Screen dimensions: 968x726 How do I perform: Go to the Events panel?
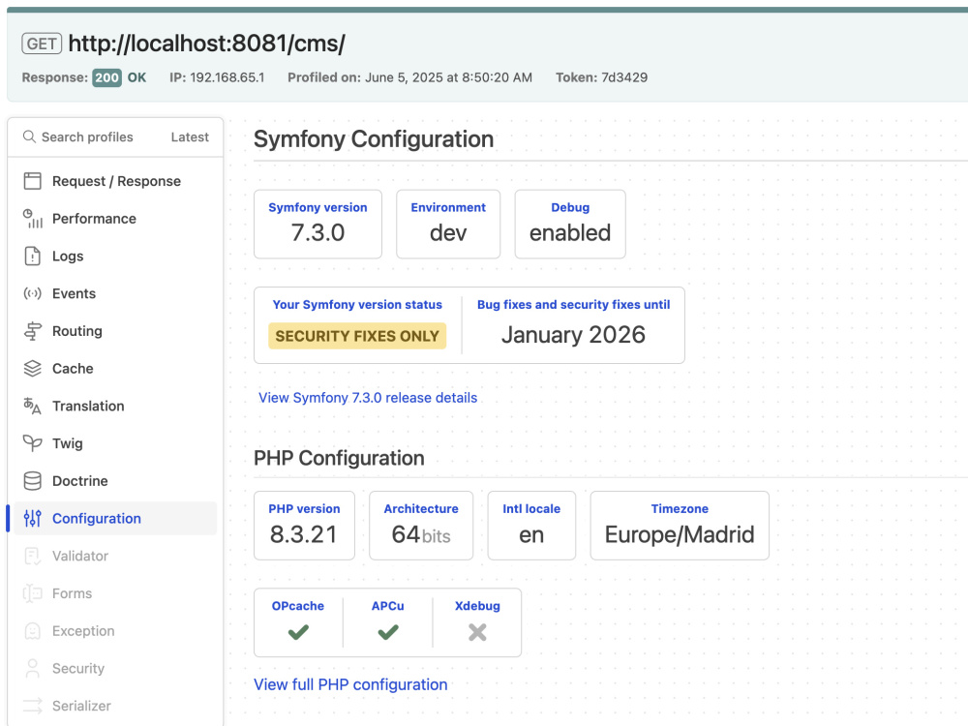(x=115, y=293)
